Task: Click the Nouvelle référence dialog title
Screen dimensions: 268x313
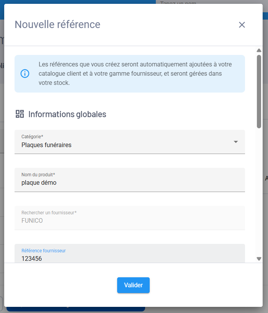Action: (x=57, y=25)
